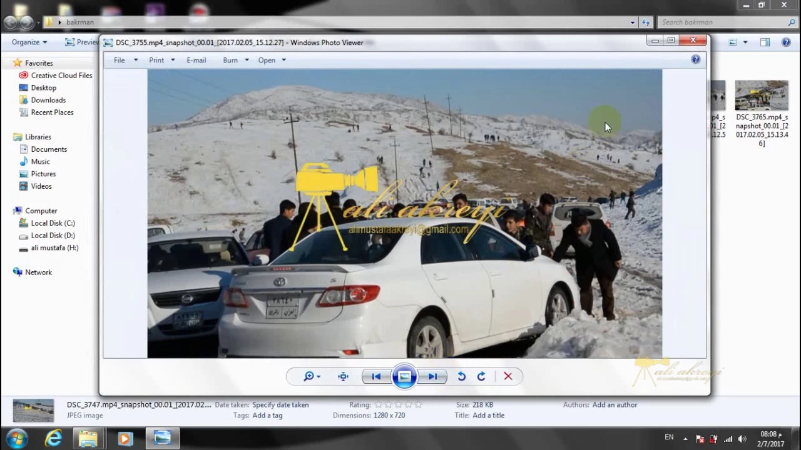Click 'Add a tag' field
This screenshot has width=801, height=450.
pos(267,416)
